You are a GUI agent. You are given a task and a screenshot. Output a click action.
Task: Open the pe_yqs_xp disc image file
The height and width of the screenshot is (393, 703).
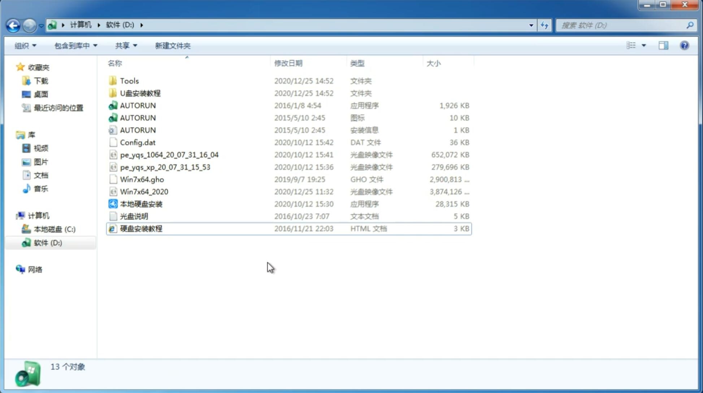pos(165,167)
